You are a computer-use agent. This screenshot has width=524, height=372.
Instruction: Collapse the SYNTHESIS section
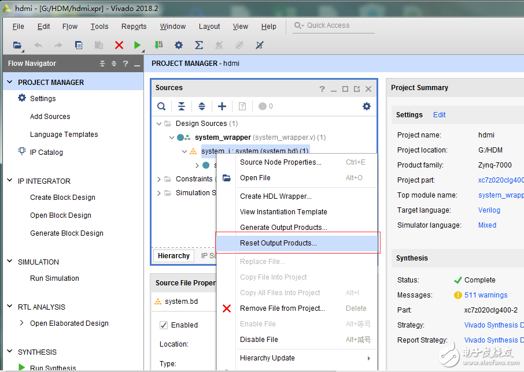pos(10,351)
